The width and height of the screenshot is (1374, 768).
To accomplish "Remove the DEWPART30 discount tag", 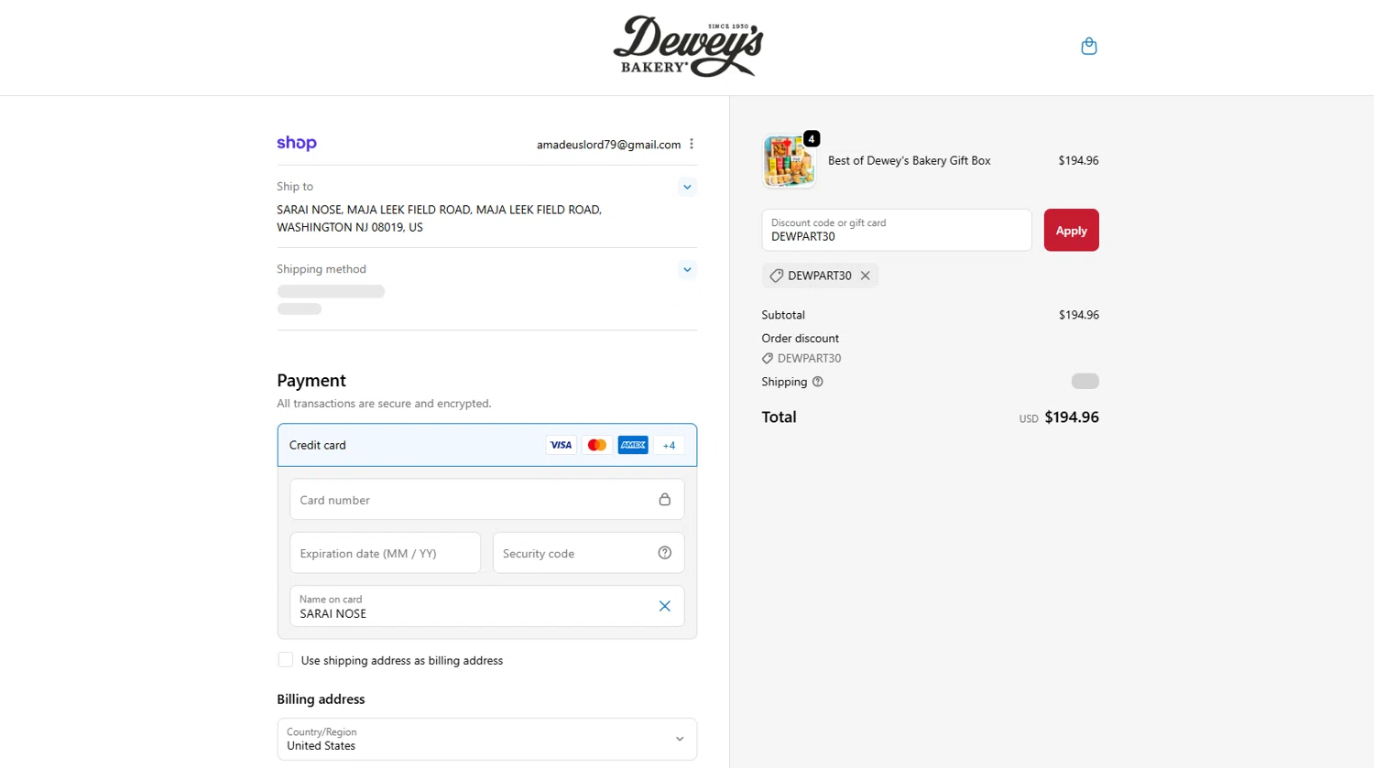I will coord(865,276).
